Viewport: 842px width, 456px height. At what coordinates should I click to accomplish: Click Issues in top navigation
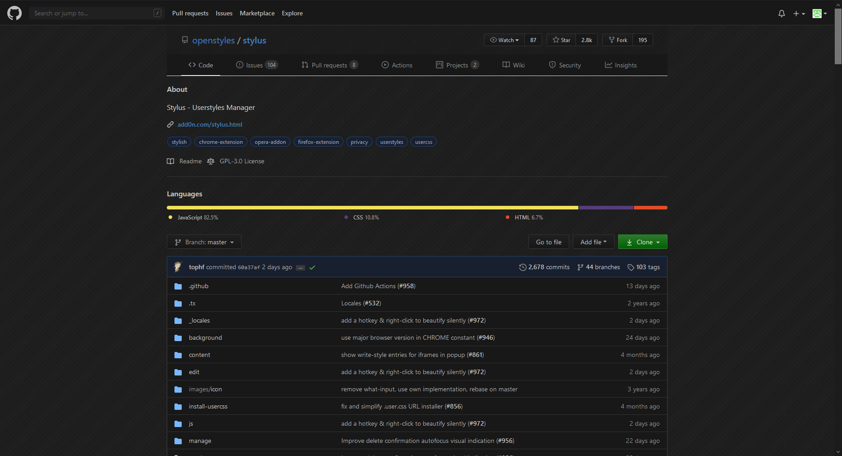coord(224,13)
